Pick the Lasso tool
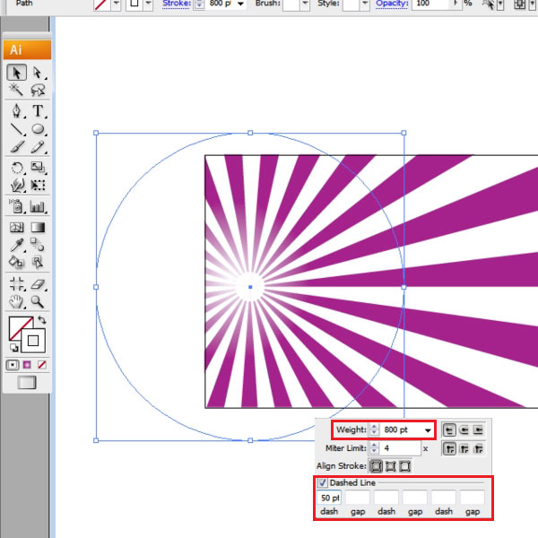 (x=38, y=90)
